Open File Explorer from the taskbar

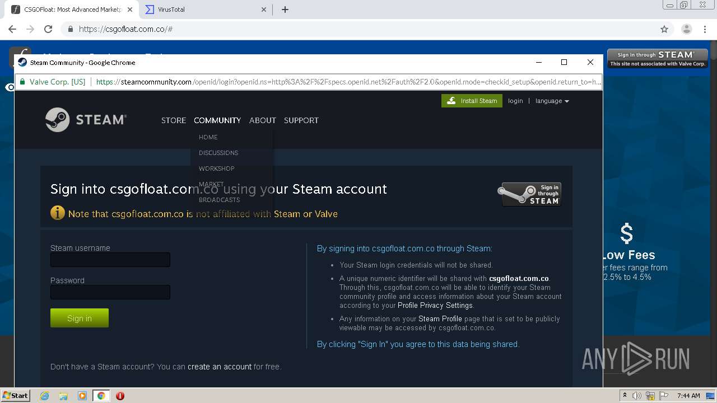(x=63, y=396)
